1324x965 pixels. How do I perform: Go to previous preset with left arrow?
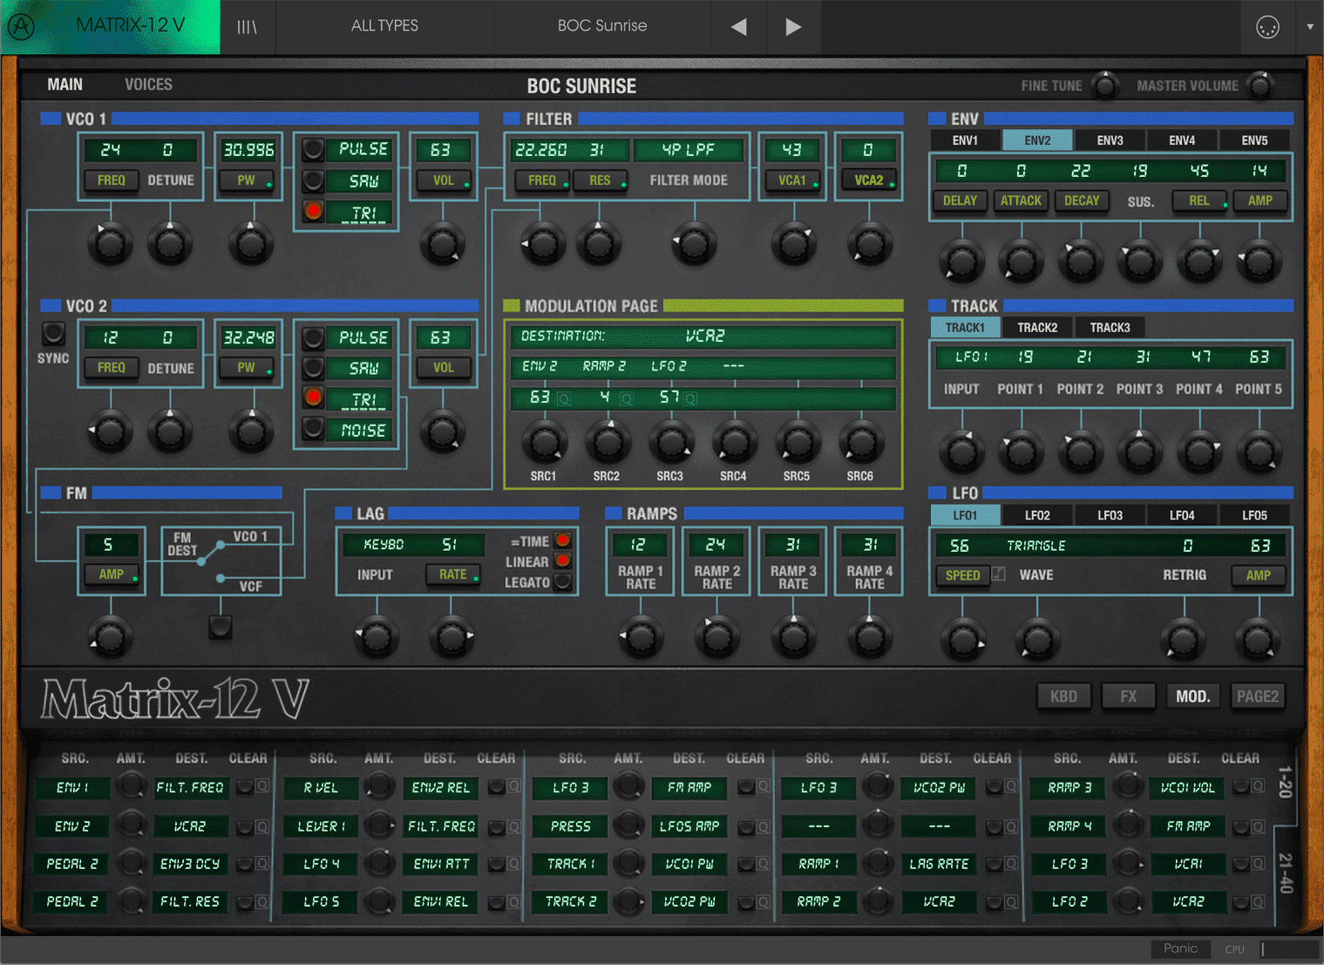tap(739, 26)
